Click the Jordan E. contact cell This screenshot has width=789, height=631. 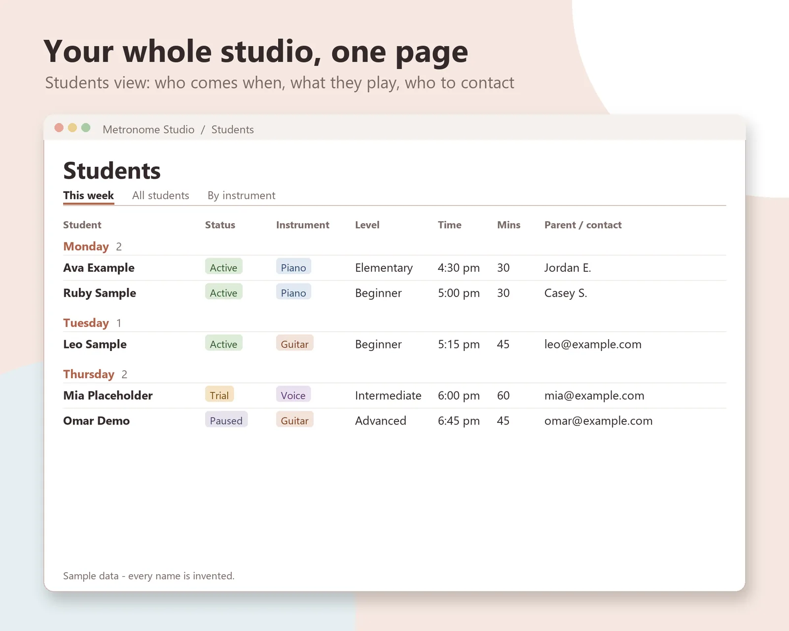point(568,268)
